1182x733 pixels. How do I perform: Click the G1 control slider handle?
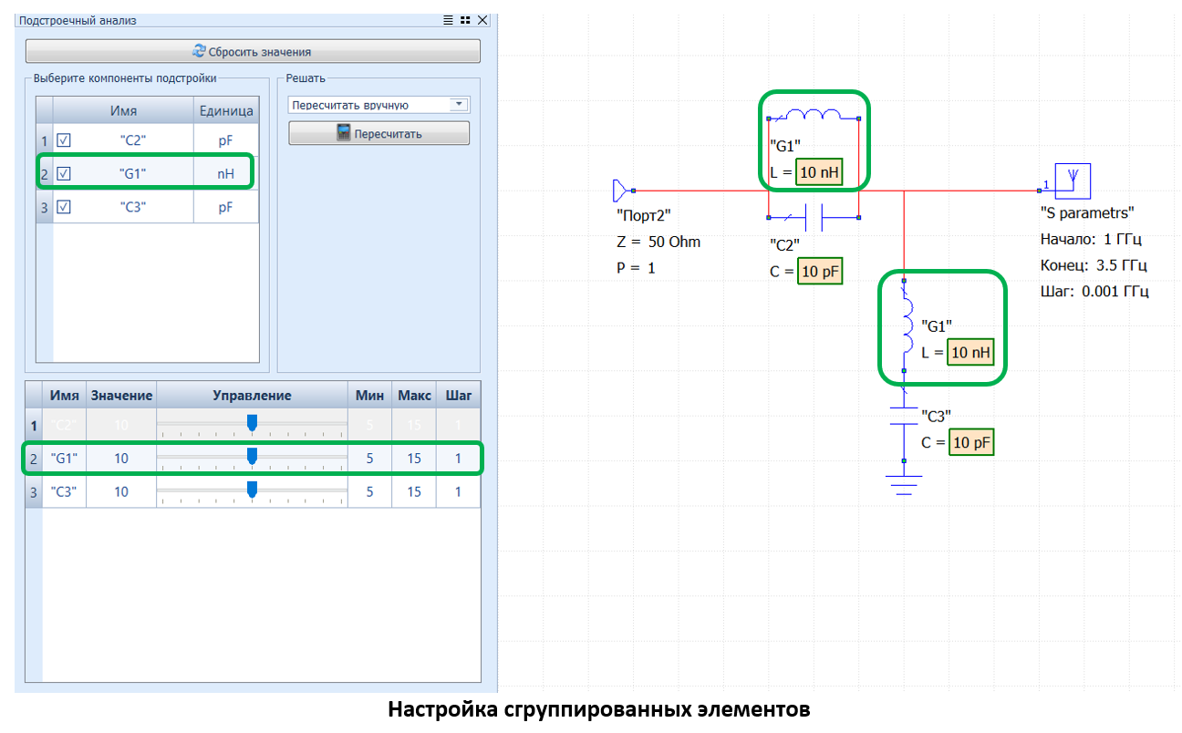(x=253, y=456)
